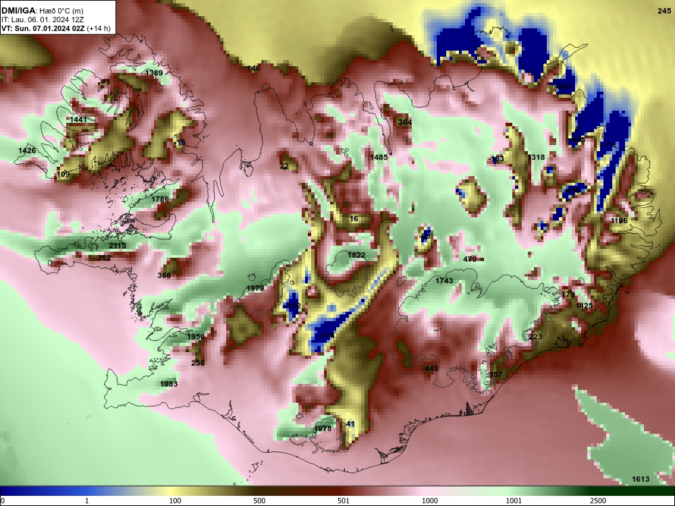Click the 'VT: Sun. 07.01.2024 02Z (+14 h)' line
The width and height of the screenshot is (675, 506).
[55, 29]
